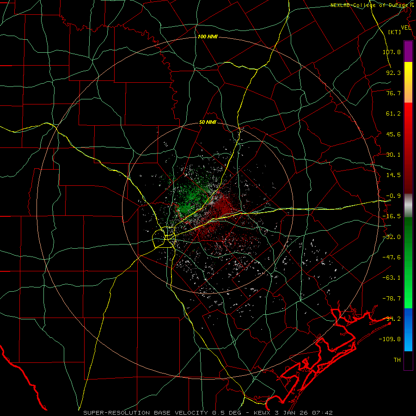Click the green inbound velocity echo cluster
Screen dimensions: 416x416
[192, 196]
